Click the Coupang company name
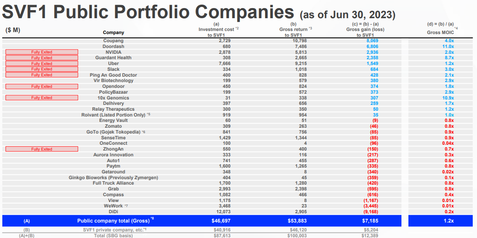The width and height of the screenshot is (477, 238). [113, 41]
